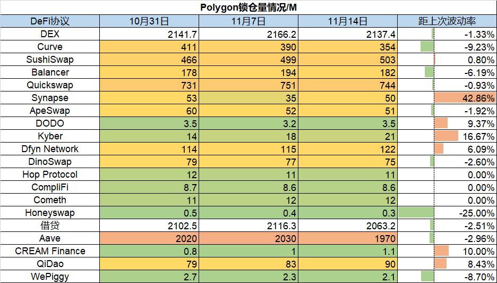Select the '借贷' category row label
Image resolution: width=497 pixels, height=283 pixels.
50,225
